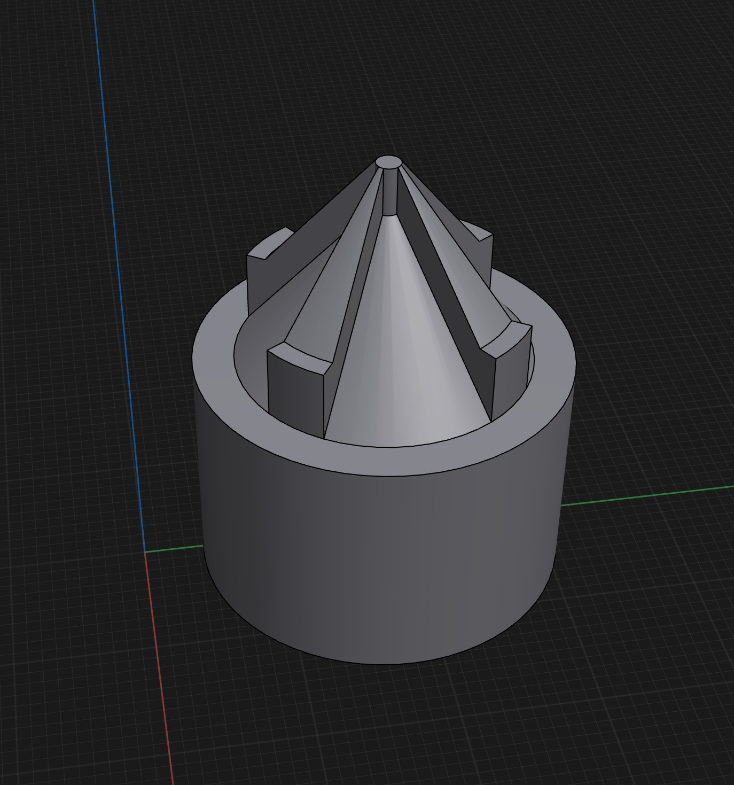This screenshot has height=785, width=734.
Task: Click the small flat circle atop the cone
Action: (389, 162)
